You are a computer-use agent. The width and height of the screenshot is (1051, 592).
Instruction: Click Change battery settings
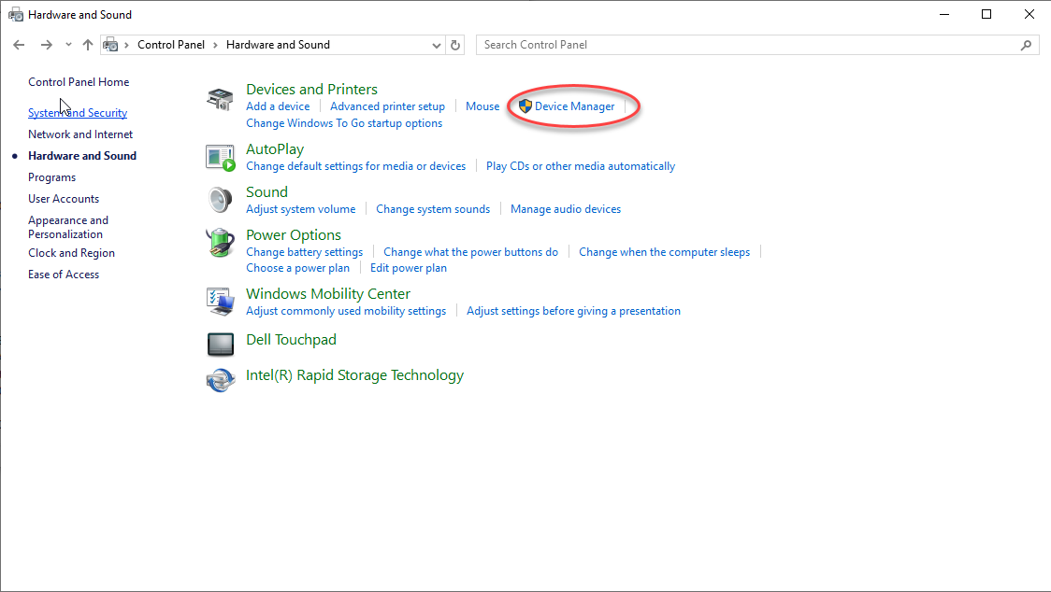click(304, 252)
